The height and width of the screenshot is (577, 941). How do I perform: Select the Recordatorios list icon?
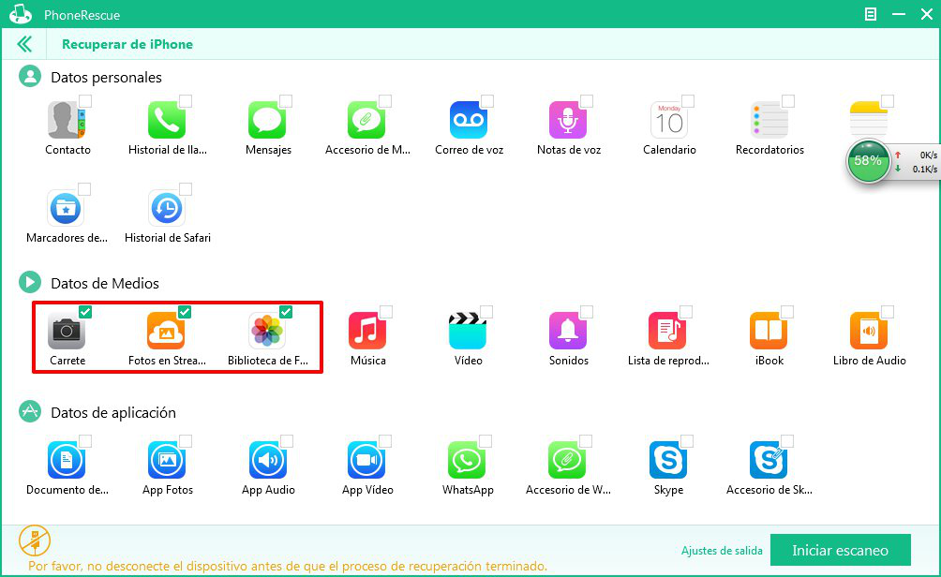pyautogui.click(x=769, y=120)
